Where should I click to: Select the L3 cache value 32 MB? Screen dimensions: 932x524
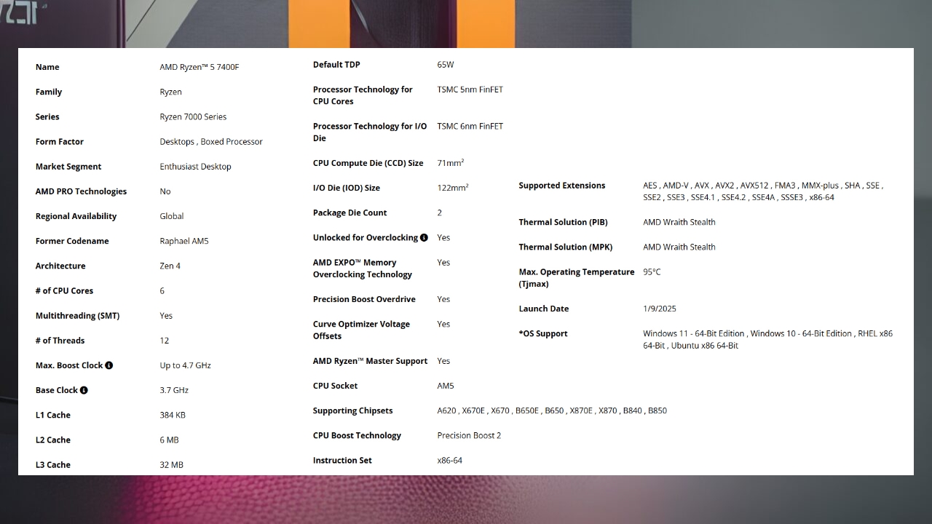coord(172,464)
